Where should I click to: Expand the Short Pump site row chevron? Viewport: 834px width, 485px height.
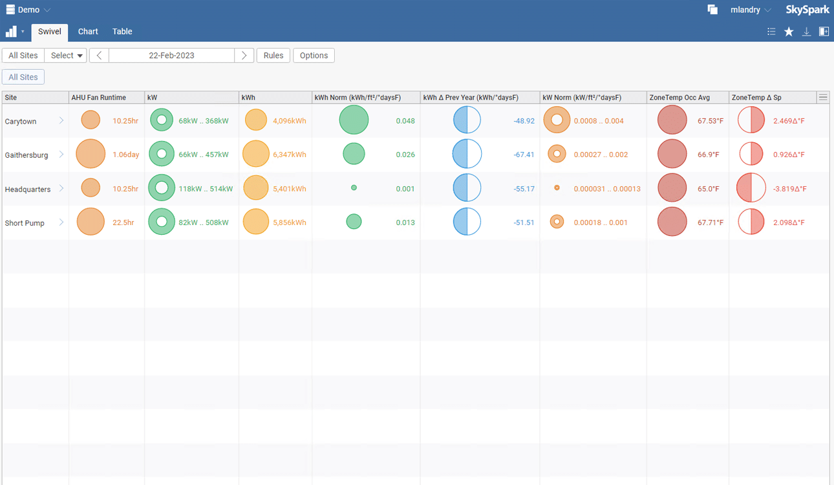click(61, 222)
